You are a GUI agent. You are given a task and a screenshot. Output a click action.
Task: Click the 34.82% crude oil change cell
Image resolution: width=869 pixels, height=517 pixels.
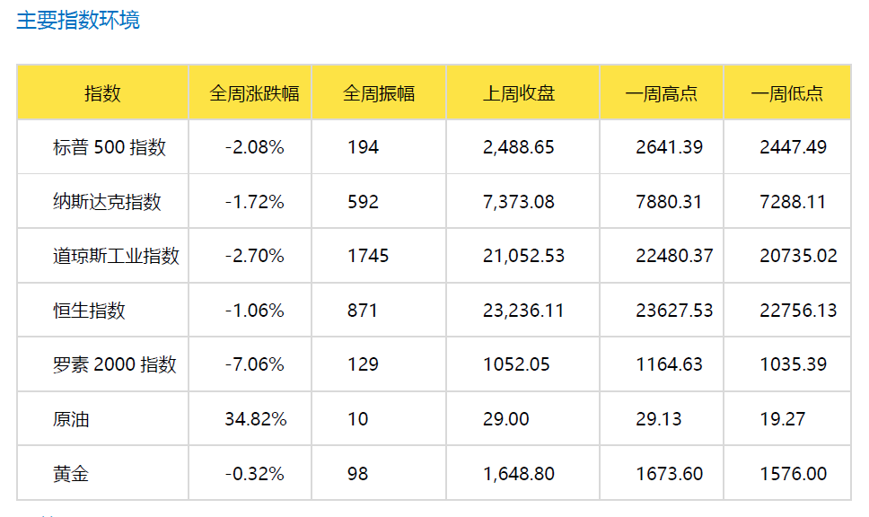tap(256, 419)
